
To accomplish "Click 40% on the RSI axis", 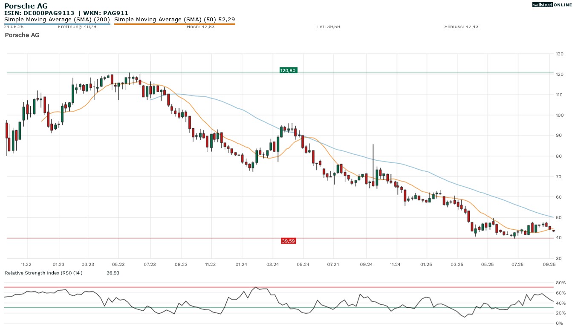I will coord(561,303).
